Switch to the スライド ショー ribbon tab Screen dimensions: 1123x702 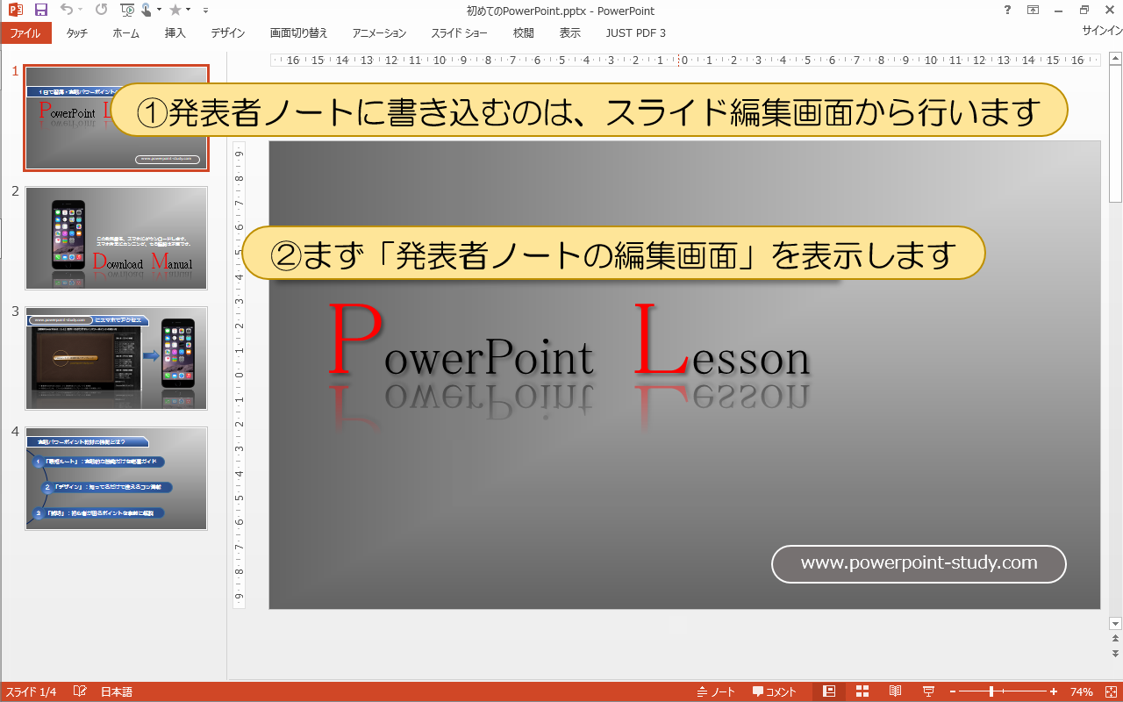click(x=459, y=33)
